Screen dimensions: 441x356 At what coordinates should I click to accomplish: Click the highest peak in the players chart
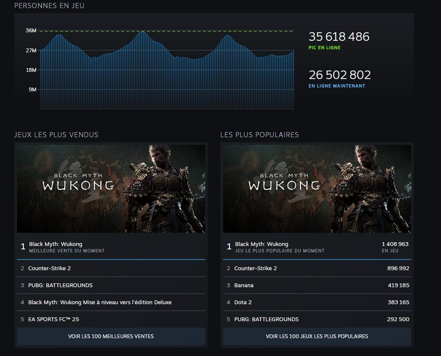(x=143, y=33)
